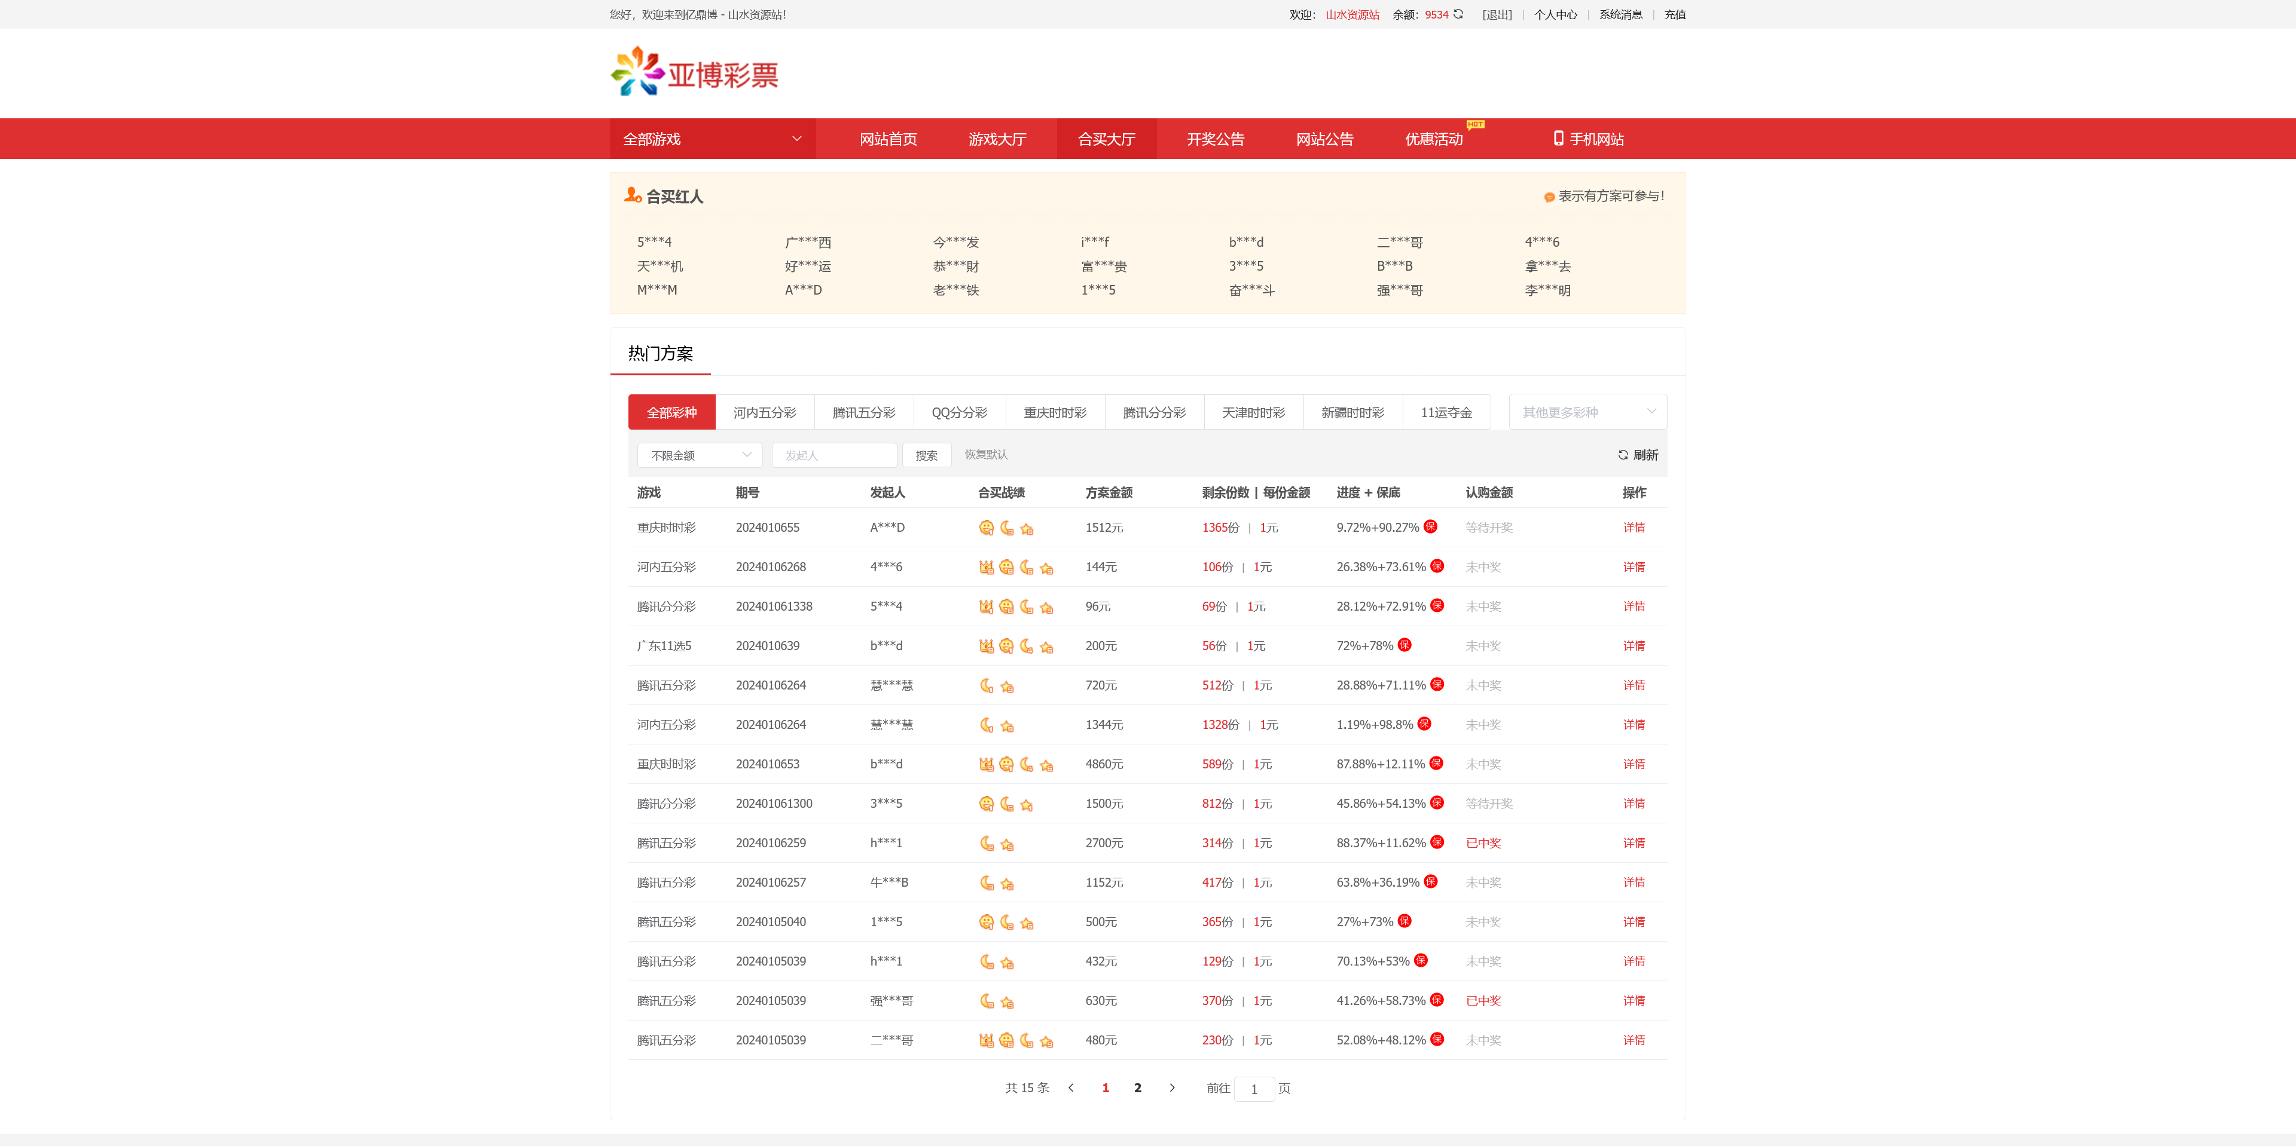Image resolution: width=2296 pixels, height=1146 pixels.
Task: Select the 腾讯分分彩 tab
Action: click(x=1154, y=412)
